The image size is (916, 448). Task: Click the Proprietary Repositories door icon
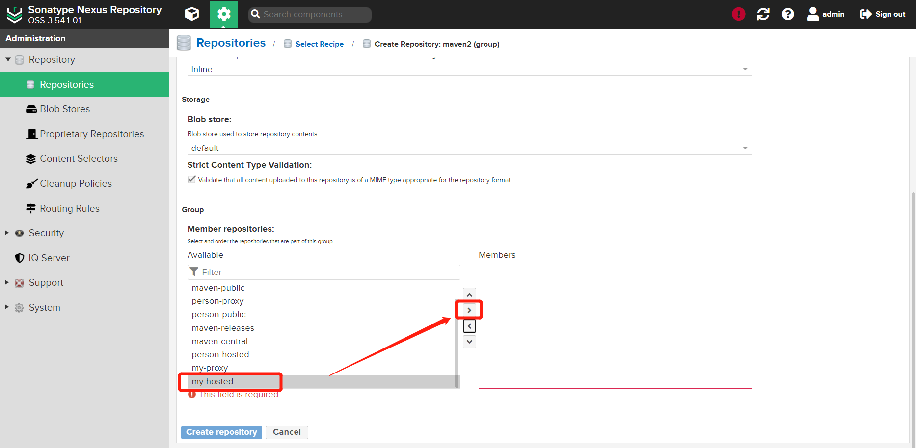click(32, 134)
